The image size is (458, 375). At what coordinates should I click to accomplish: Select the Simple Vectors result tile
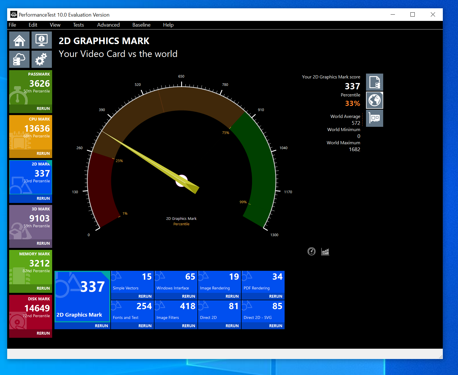pos(132,282)
